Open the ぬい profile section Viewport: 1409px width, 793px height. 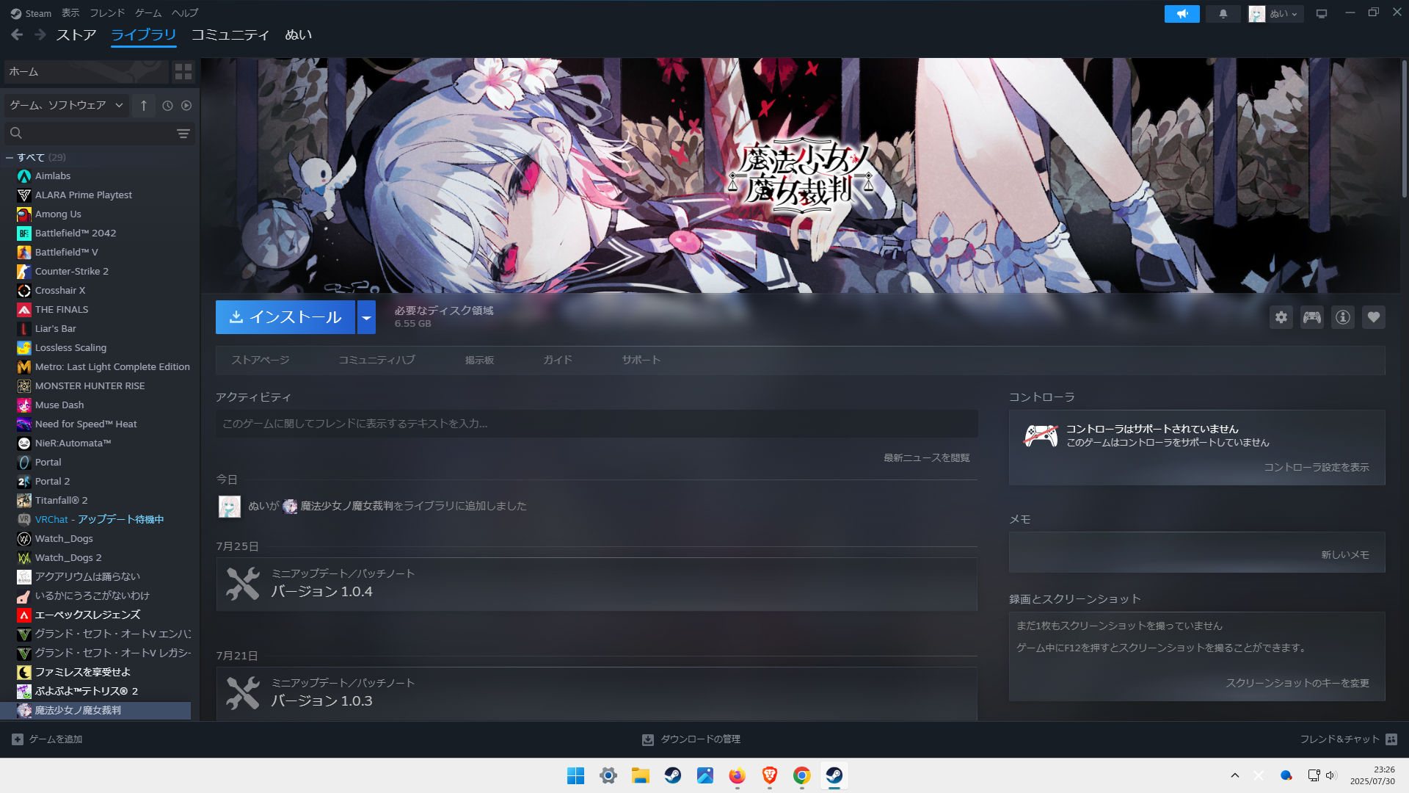(x=299, y=35)
